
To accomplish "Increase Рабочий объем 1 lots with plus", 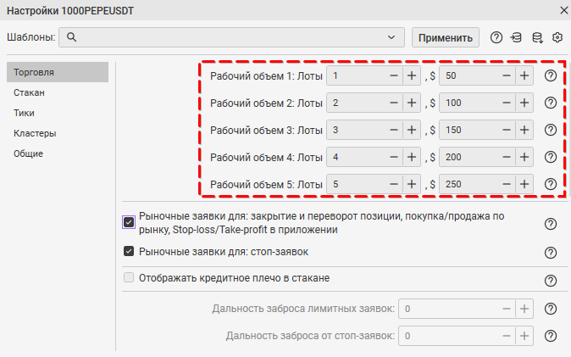I will pyautogui.click(x=412, y=76).
